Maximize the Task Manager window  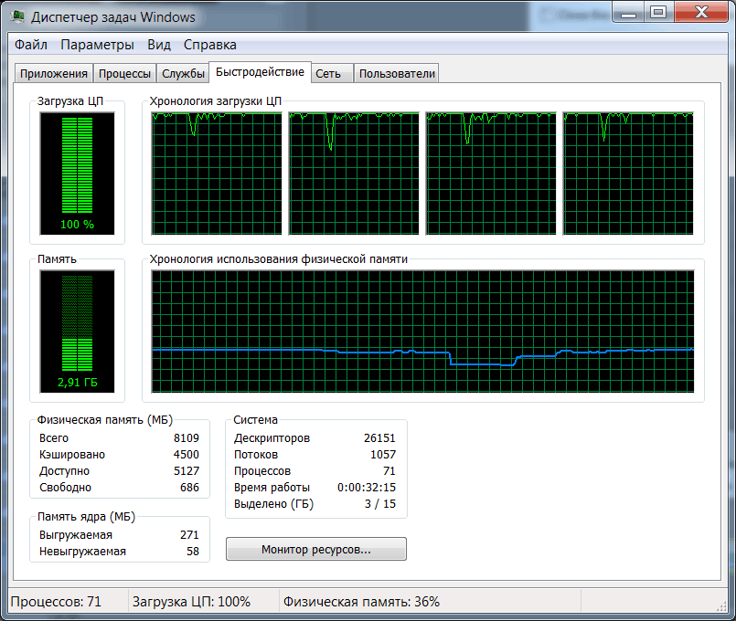[658, 13]
